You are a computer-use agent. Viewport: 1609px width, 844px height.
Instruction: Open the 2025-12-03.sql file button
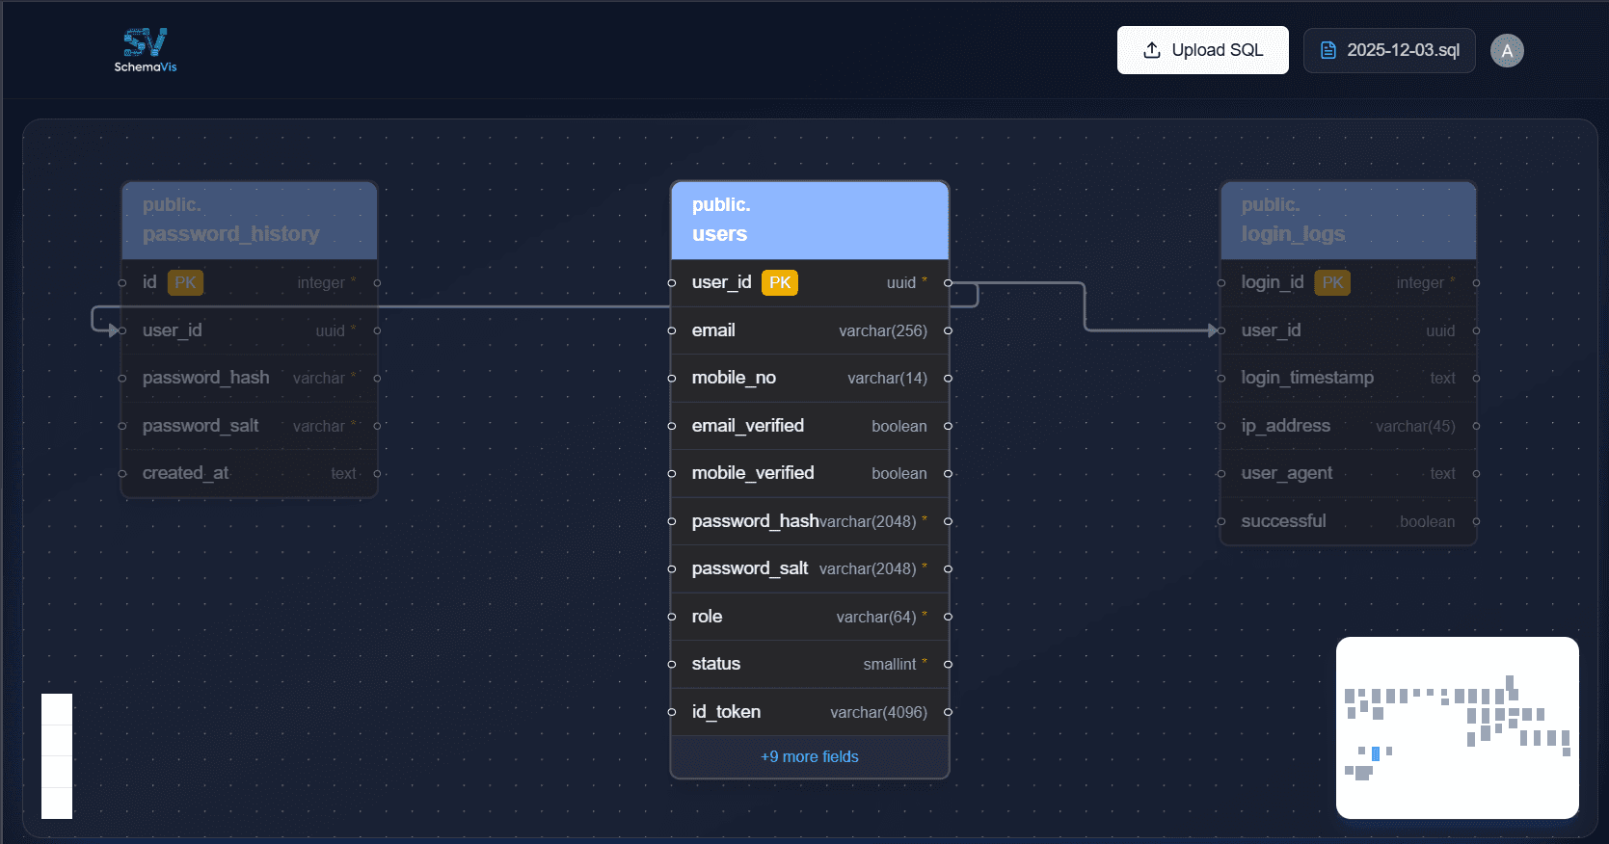click(x=1389, y=50)
